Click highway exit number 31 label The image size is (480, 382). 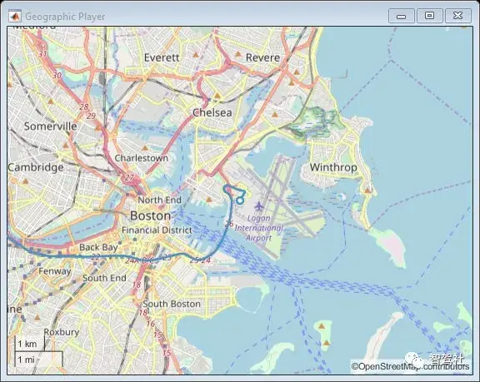tap(42, 54)
